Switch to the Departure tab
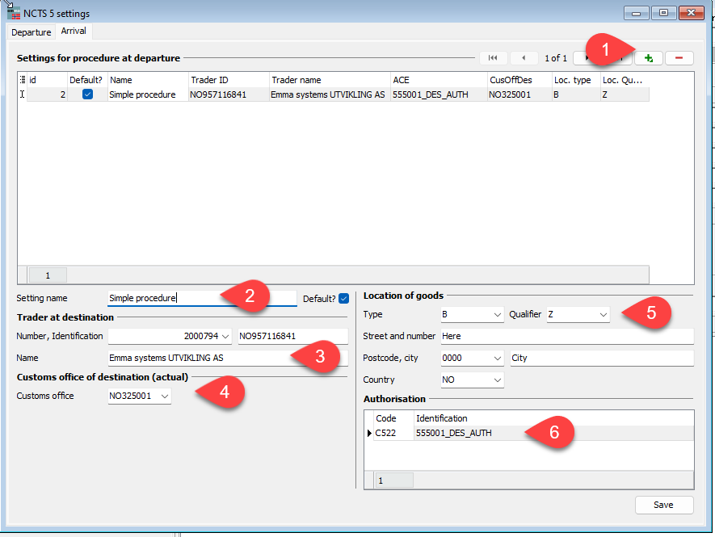715x537 pixels. tap(31, 31)
